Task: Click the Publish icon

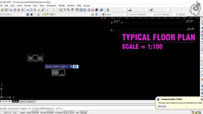Action: click(18, 10)
